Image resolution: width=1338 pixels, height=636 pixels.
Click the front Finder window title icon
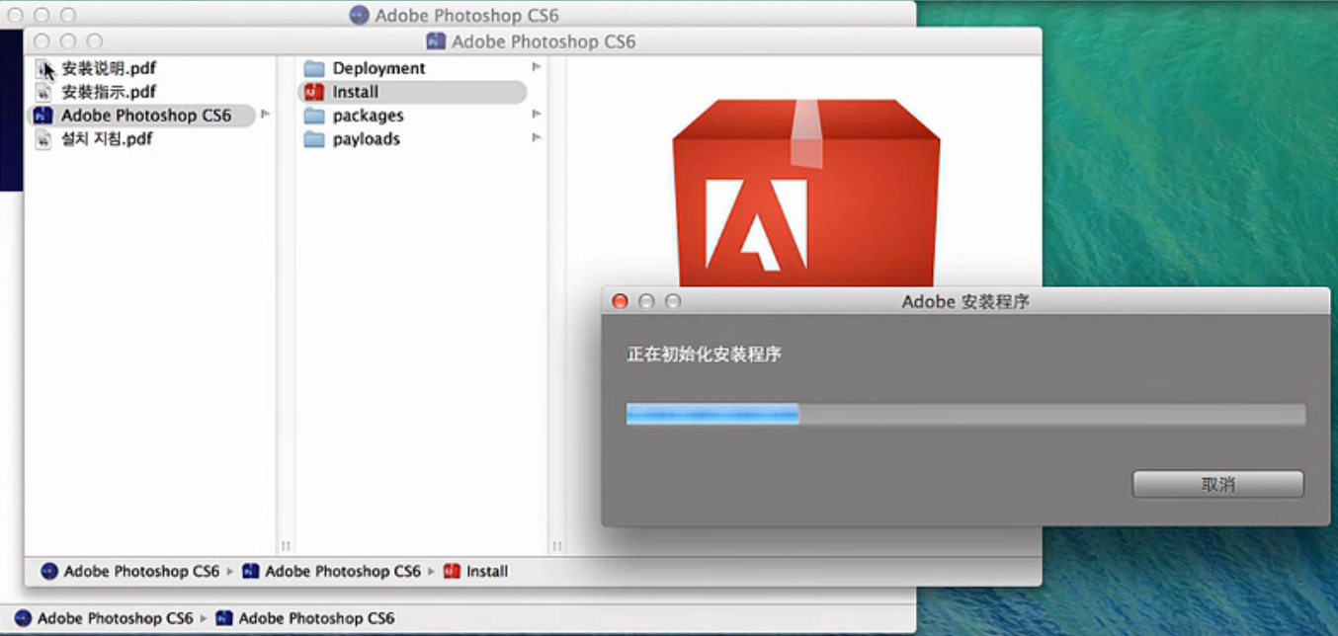[x=436, y=41]
